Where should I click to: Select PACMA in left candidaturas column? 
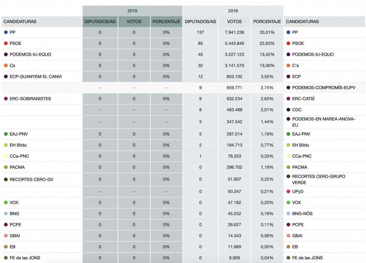click(x=17, y=167)
